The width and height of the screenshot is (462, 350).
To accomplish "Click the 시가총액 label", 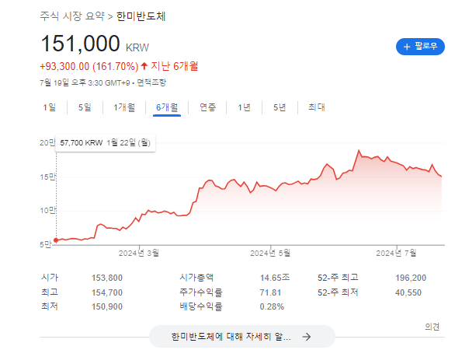I will point(196,278).
